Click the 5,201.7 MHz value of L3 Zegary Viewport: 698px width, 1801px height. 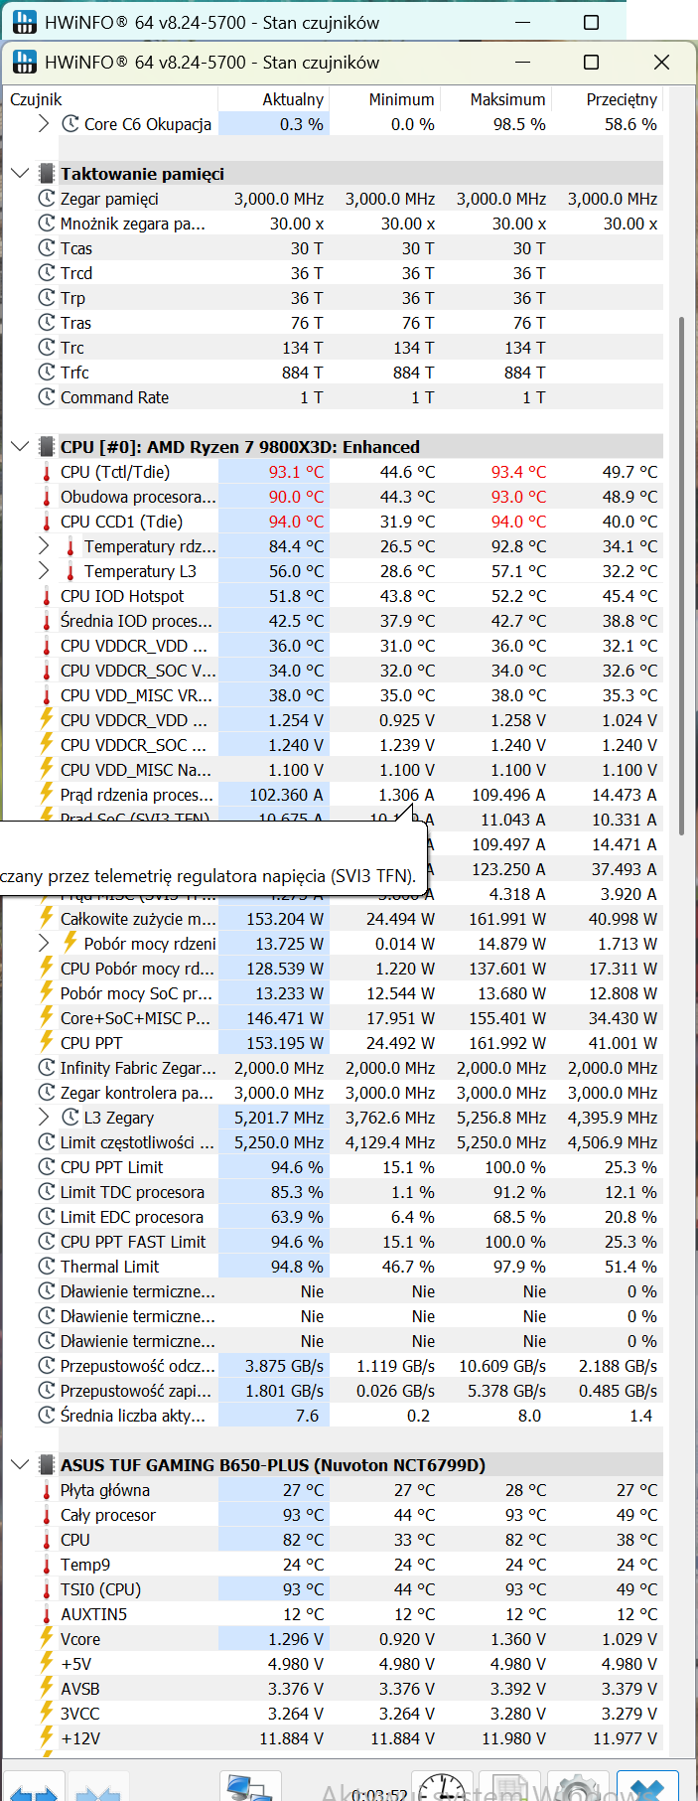[x=279, y=1118]
